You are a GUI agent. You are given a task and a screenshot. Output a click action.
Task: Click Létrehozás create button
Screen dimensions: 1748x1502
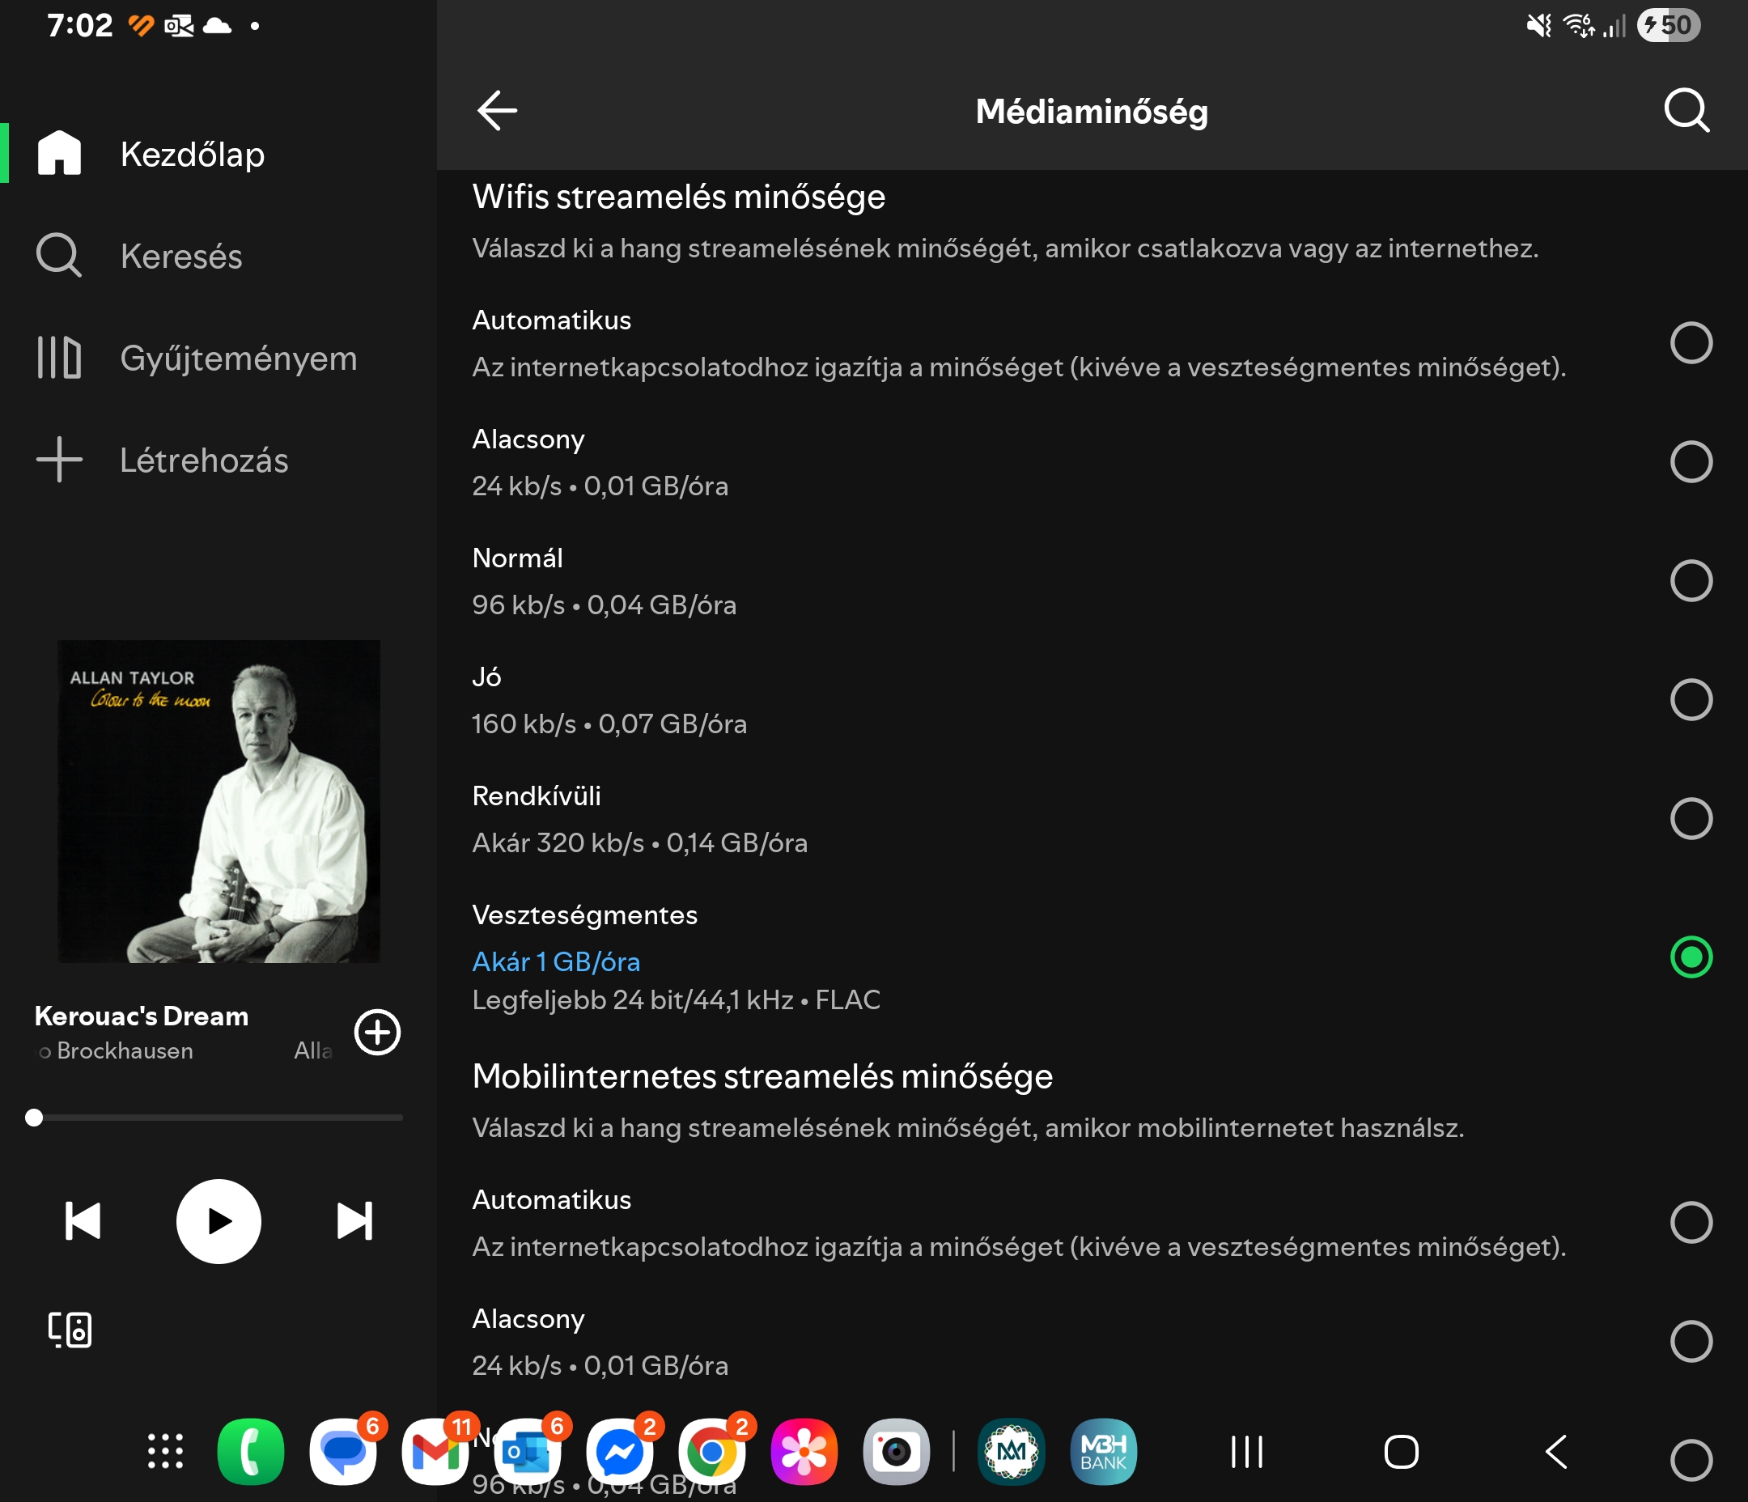click(202, 460)
